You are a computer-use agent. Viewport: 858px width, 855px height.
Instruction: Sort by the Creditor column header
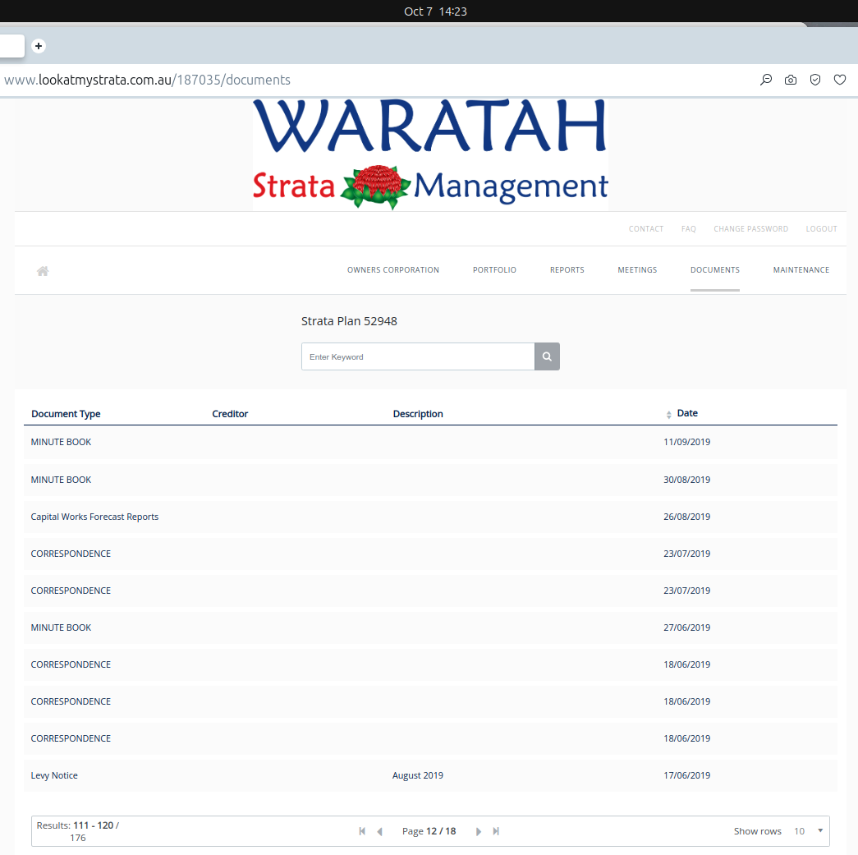230,414
